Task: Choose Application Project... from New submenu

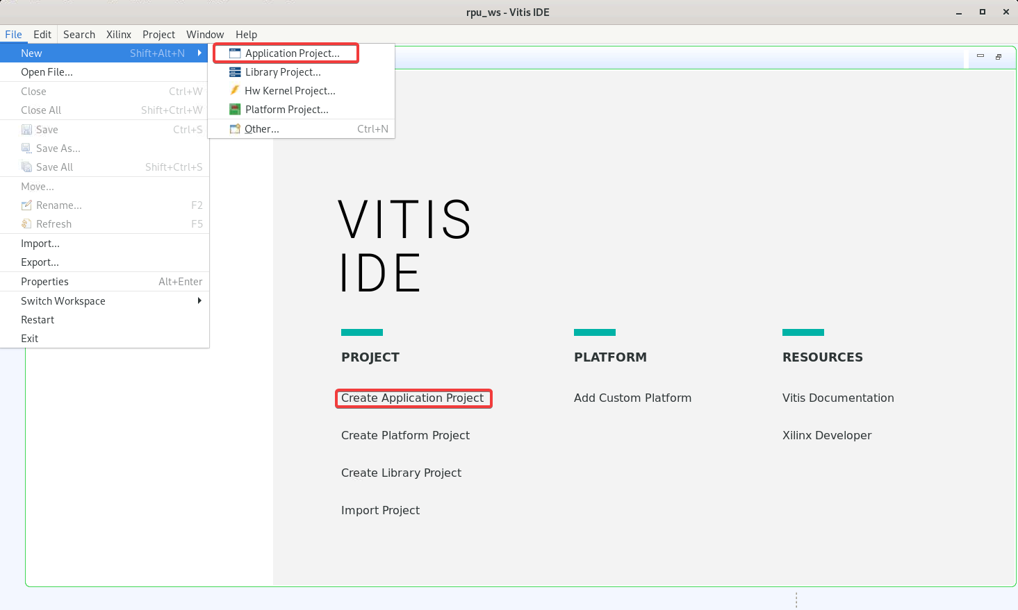Action: click(x=302, y=53)
